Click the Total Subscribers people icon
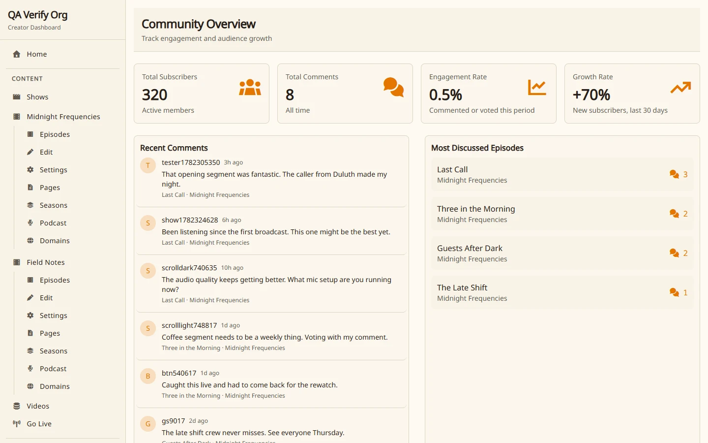 point(250,88)
